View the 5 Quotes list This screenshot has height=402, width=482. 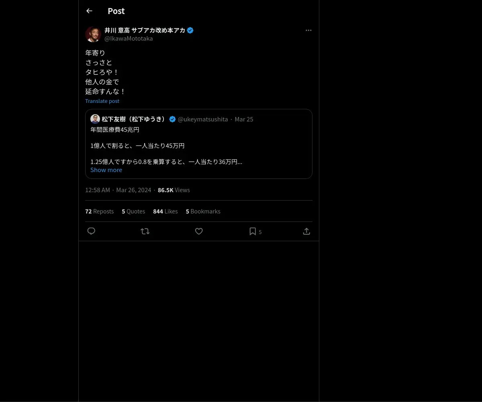pyautogui.click(x=133, y=211)
